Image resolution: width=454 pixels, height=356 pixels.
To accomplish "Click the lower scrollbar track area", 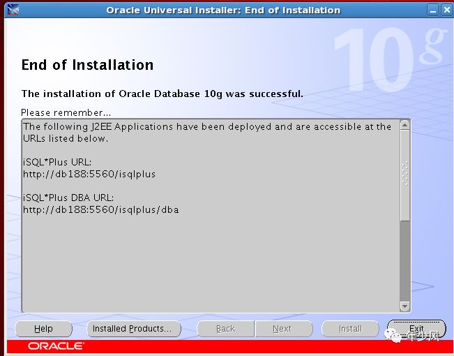I will click(404, 261).
